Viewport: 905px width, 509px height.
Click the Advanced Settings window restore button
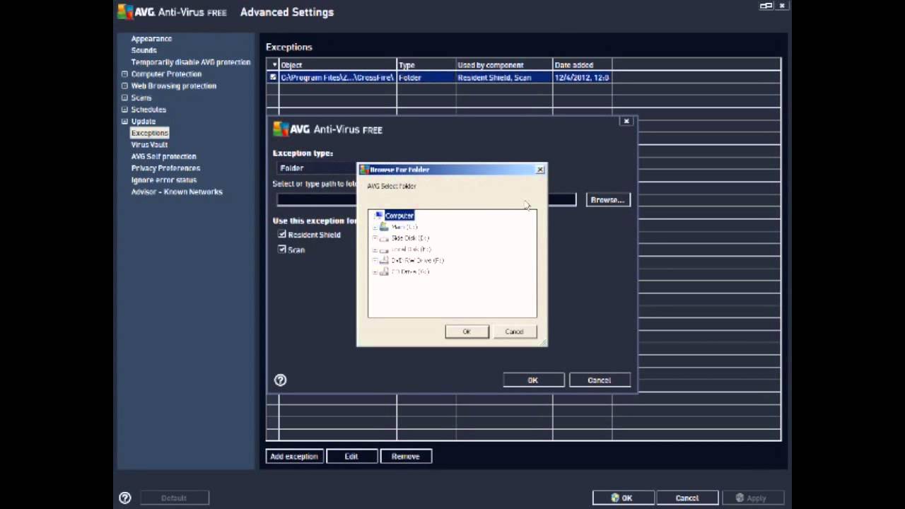[766, 6]
